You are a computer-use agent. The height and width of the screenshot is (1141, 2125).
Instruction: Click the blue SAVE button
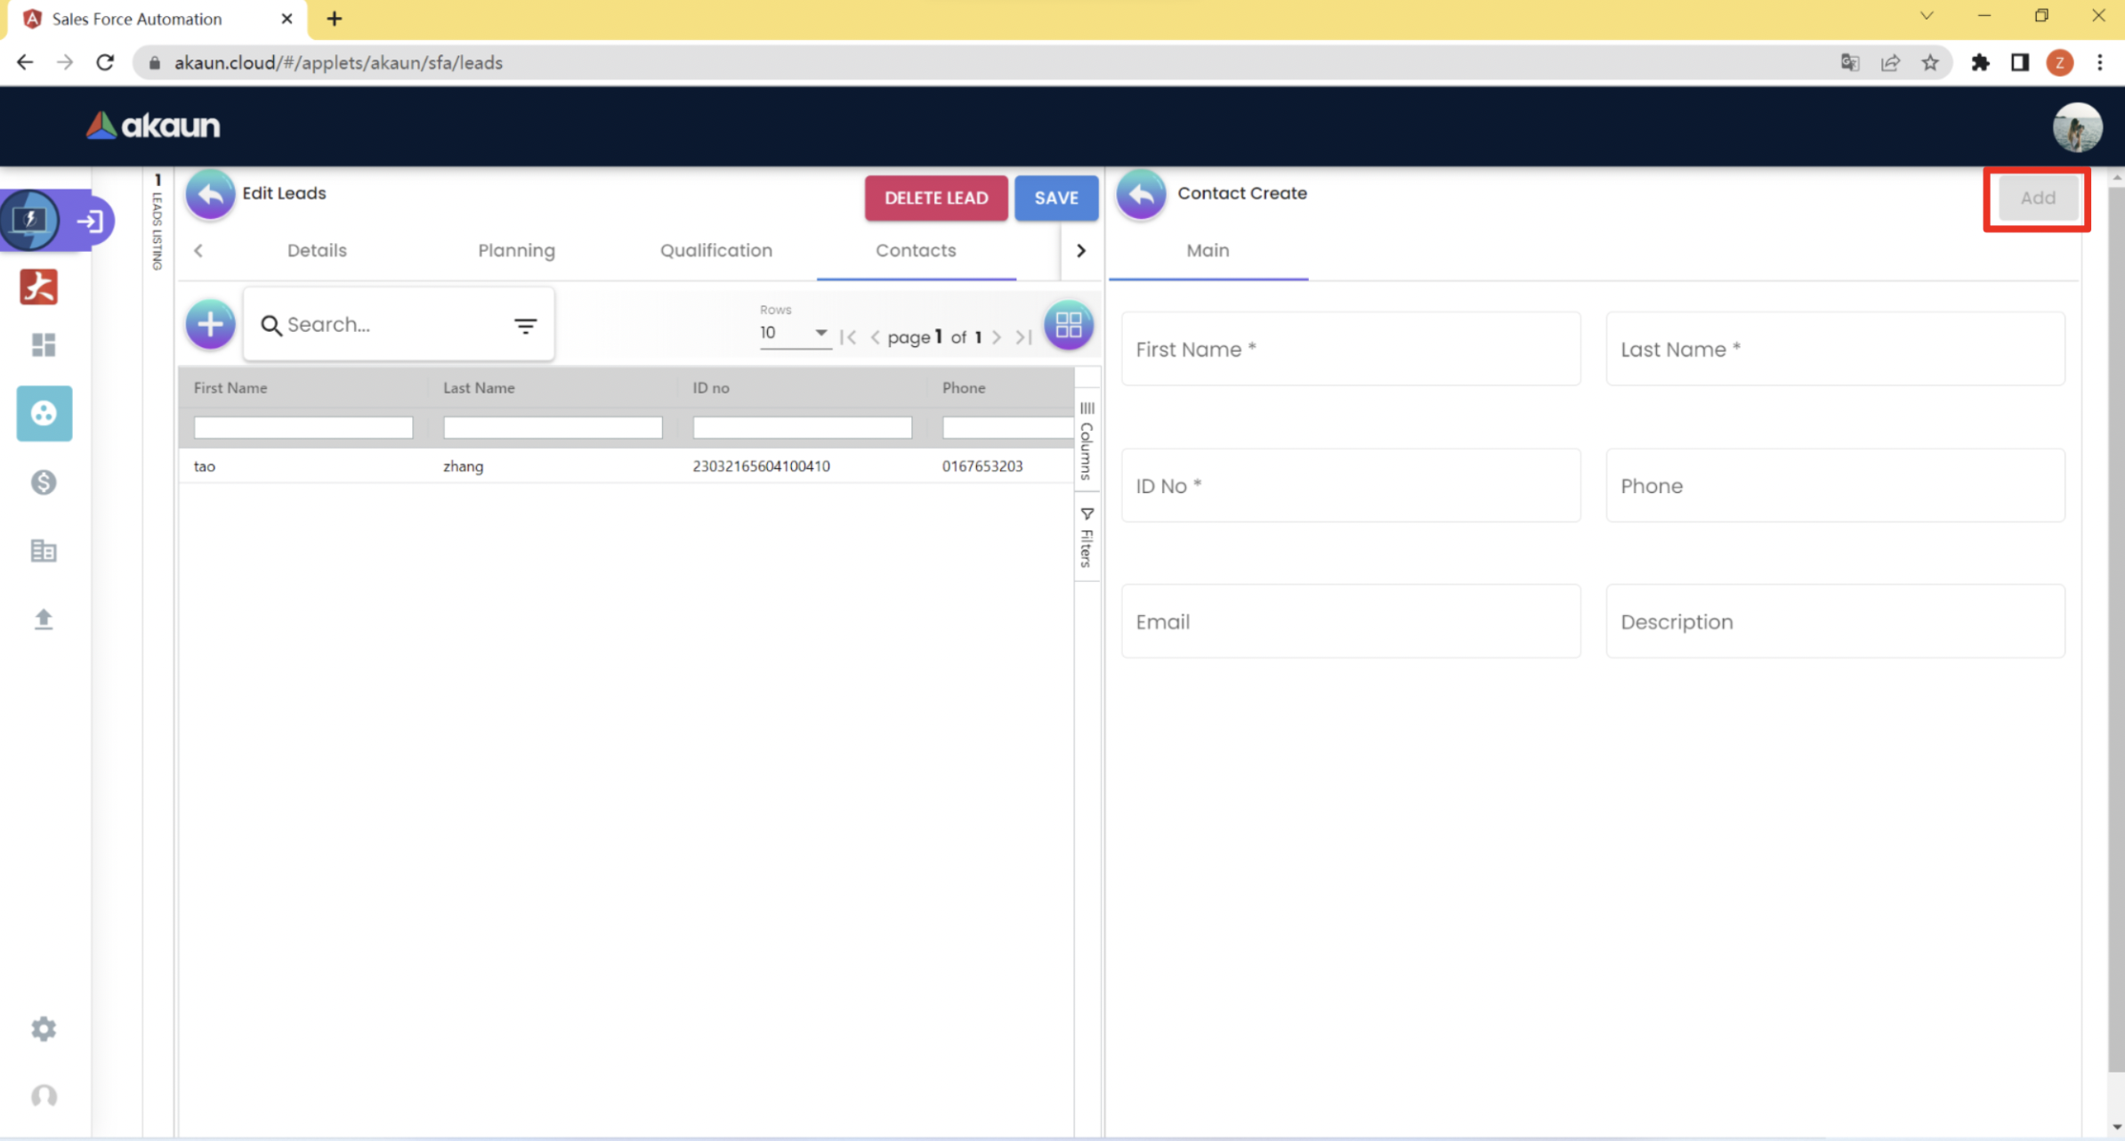tap(1055, 198)
